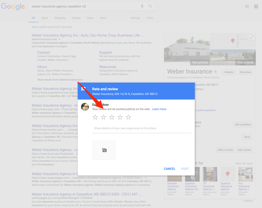Open the Support sitelink
Screen dimensions: 262x208
tap(106, 52)
